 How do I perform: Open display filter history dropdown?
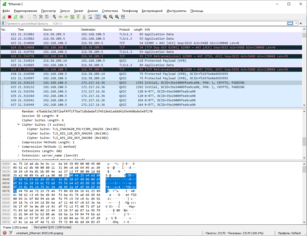[x=296, y=23]
